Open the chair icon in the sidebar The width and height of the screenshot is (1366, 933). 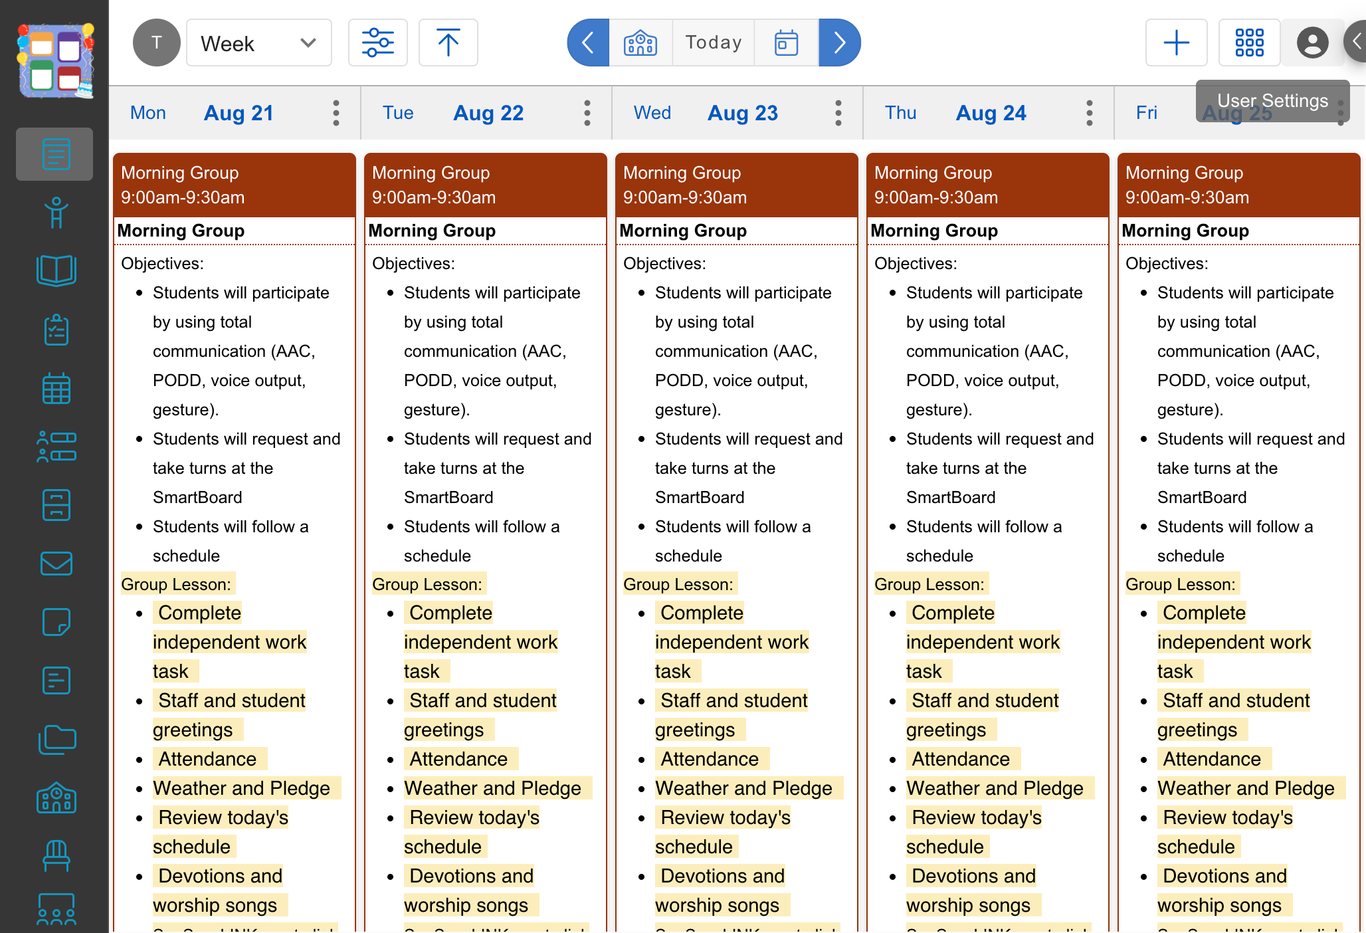point(56,856)
